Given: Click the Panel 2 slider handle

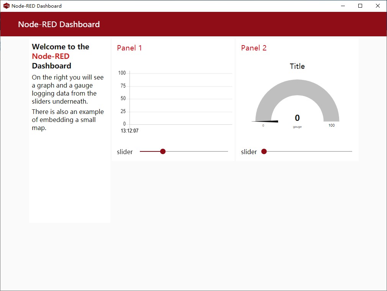Looking at the screenshot, I should coord(264,151).
